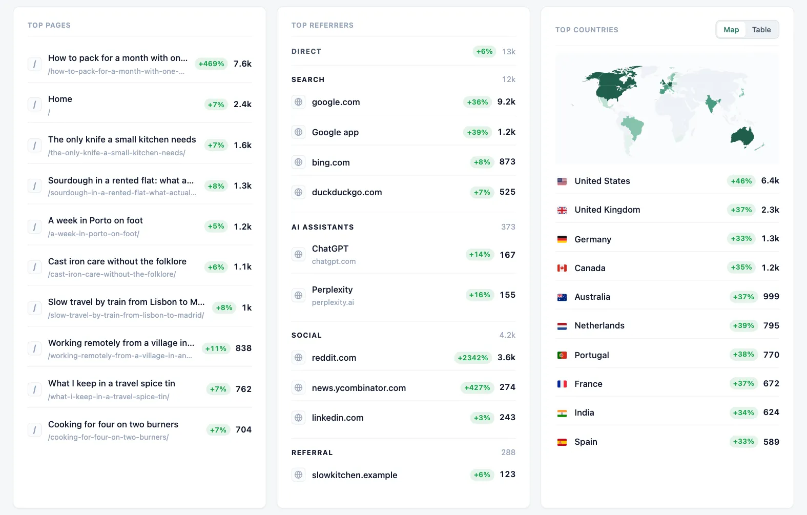
Task: Click the +2342% badge for reddit.com
Action: pos(473,358)
